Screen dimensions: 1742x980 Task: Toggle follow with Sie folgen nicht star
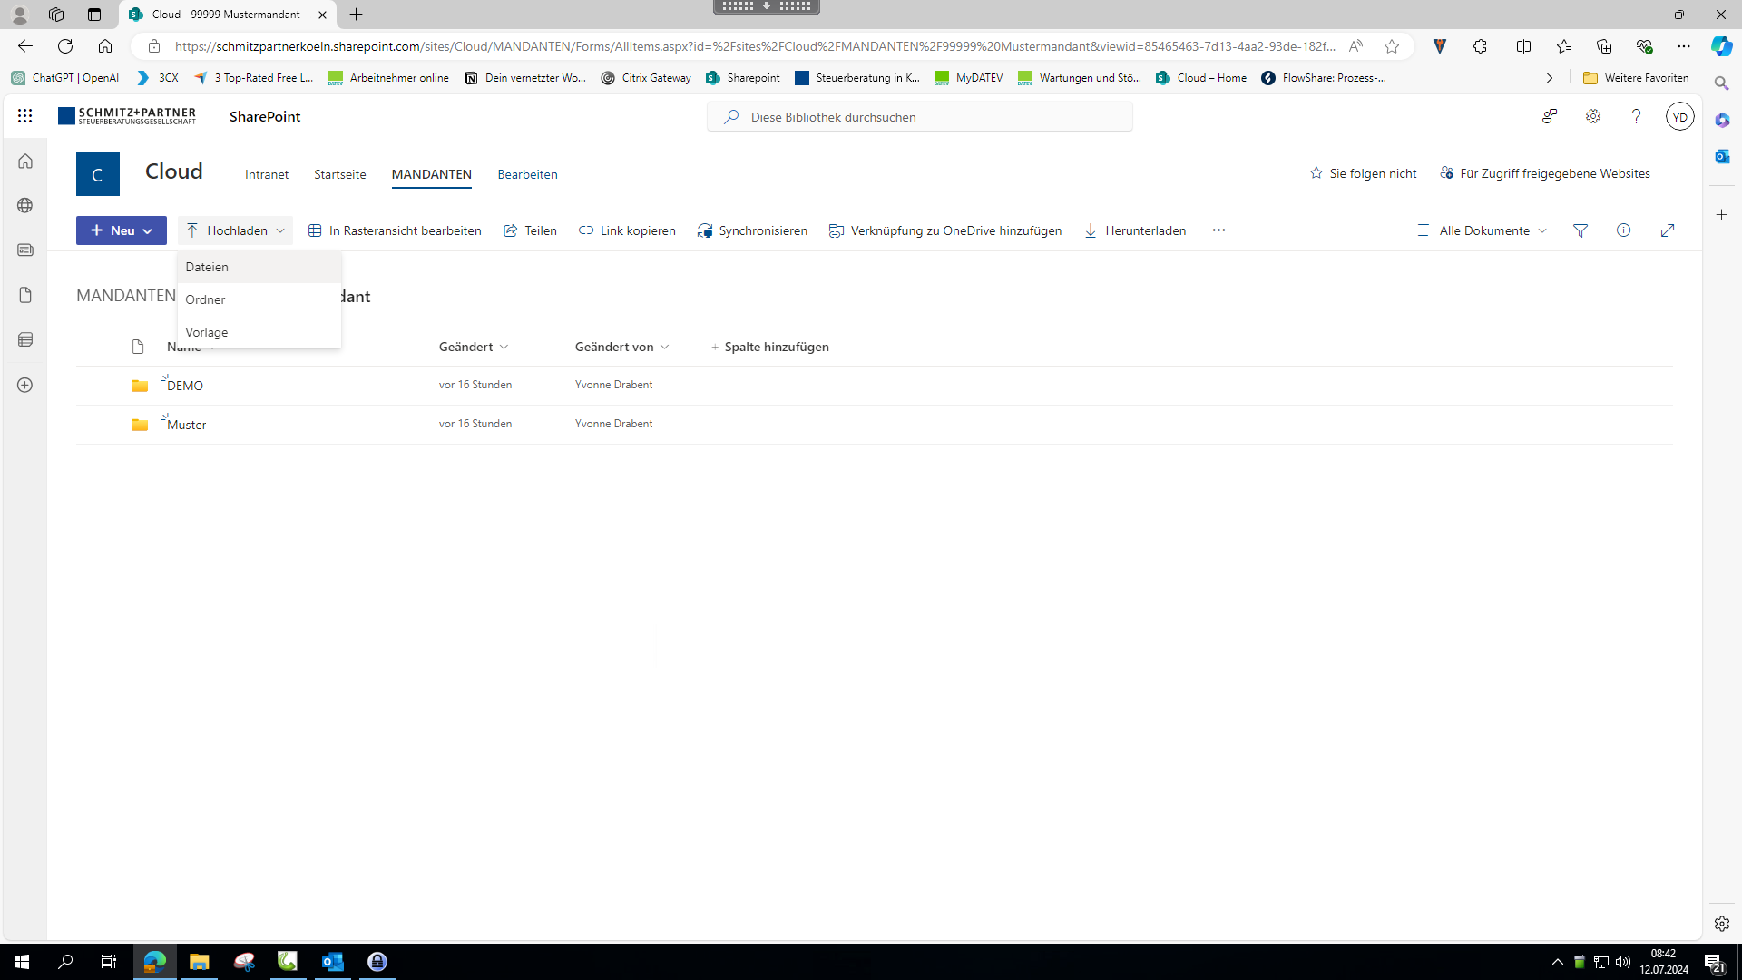click(x=1363, y=173)
